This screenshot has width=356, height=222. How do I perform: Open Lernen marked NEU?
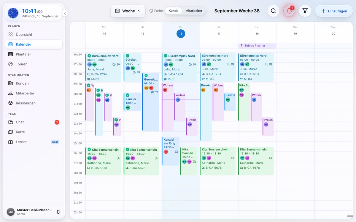click(x=34, y=142)
